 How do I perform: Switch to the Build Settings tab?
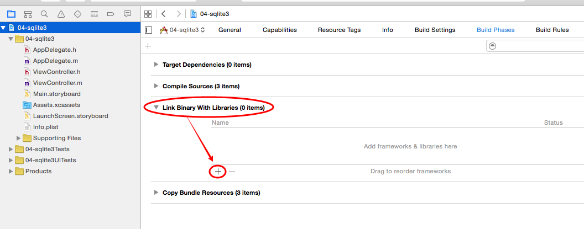pos(435,30)
